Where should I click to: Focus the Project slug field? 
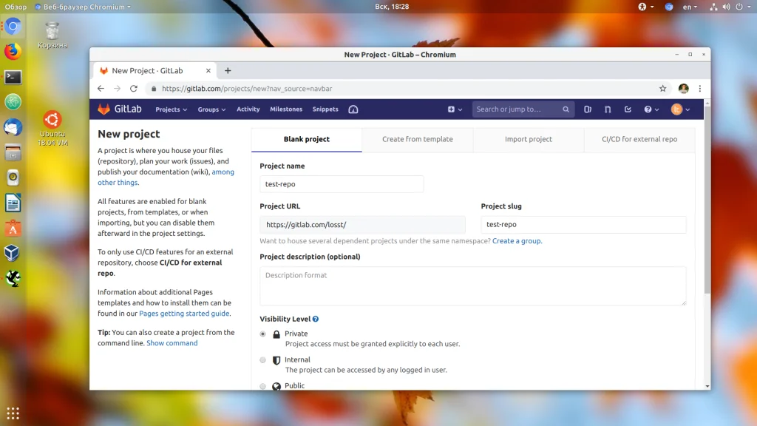(x=583, y=225)
